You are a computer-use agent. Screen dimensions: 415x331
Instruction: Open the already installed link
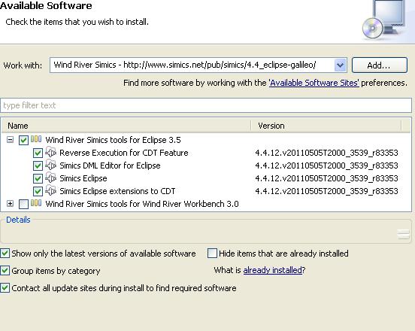click(x=273, y=270)
